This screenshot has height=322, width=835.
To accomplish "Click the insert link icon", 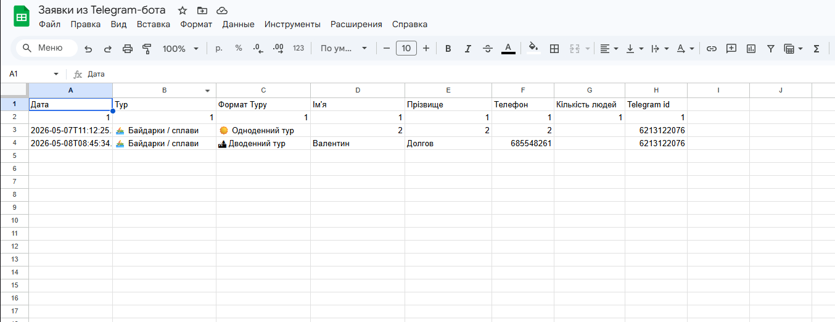I will tap(712, 49).
